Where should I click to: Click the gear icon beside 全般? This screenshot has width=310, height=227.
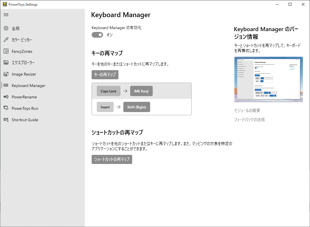6,28
